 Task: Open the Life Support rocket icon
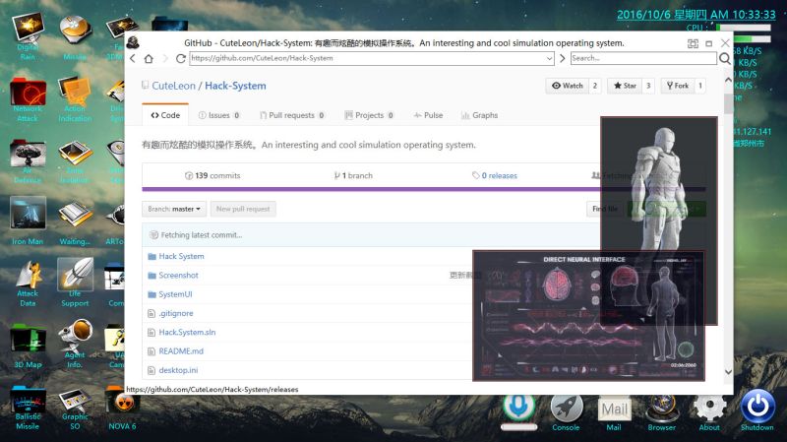(x=75, y=283)
